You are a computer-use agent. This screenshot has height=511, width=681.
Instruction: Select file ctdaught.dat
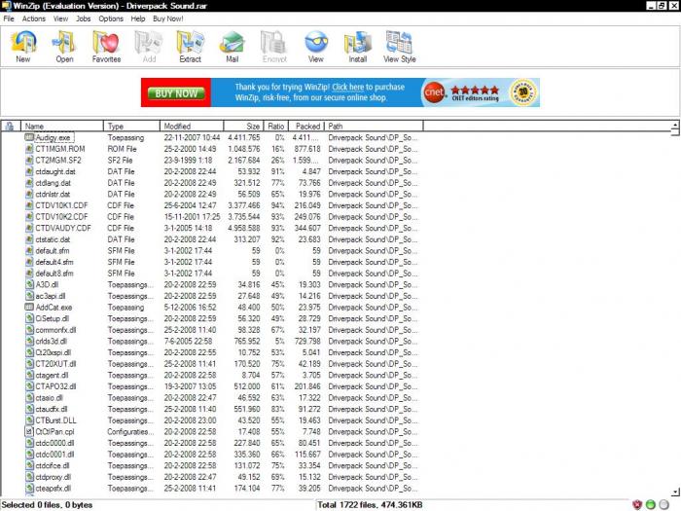tap(55, 171)
